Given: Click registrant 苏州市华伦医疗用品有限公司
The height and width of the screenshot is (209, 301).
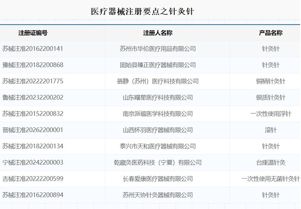Looking at the screenshot, I should point(158,49).
